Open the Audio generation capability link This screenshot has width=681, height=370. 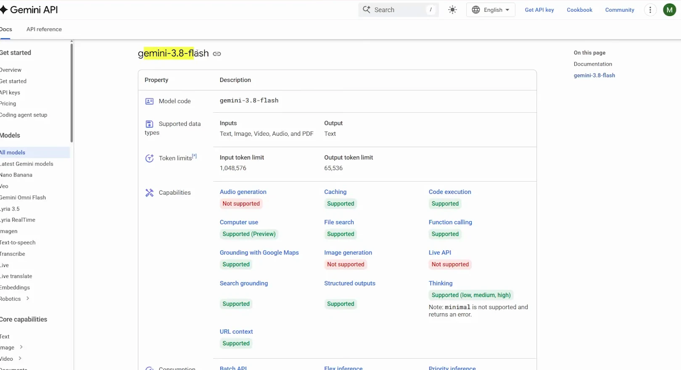(x=243, y=192)
